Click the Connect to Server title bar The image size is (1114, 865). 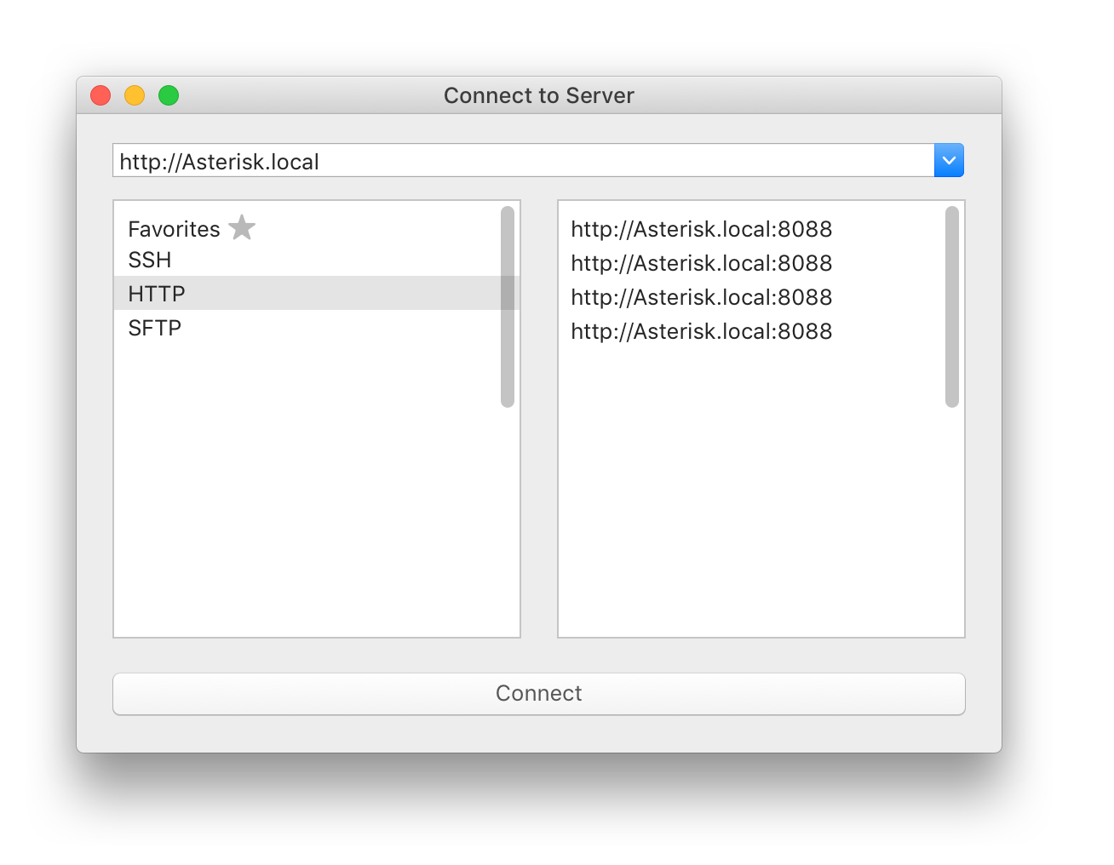[x=538, y=95]
